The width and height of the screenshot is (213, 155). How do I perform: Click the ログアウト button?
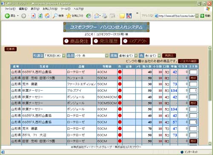136,41
